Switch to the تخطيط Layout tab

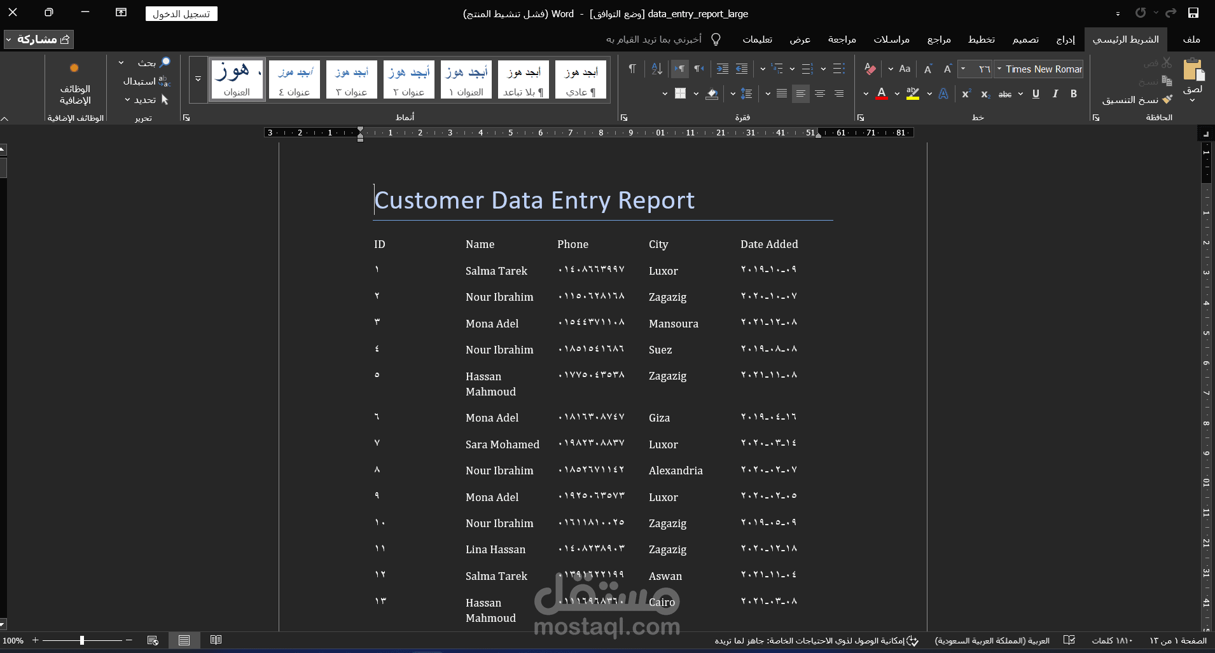point(982,39)
